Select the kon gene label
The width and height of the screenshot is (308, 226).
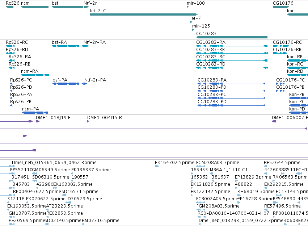coord(291,11)
